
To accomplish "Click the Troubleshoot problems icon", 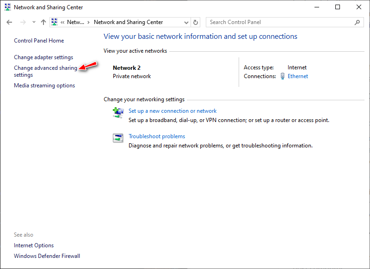I will pos(118,138).
